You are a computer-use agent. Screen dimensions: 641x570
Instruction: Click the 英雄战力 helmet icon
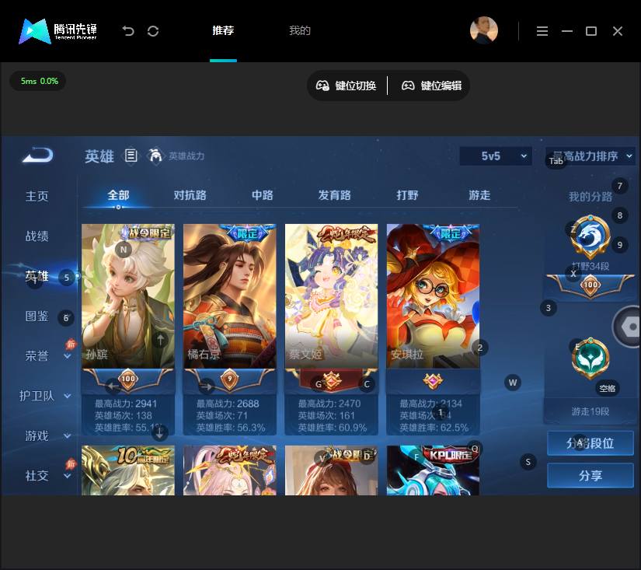coord(155,156)
